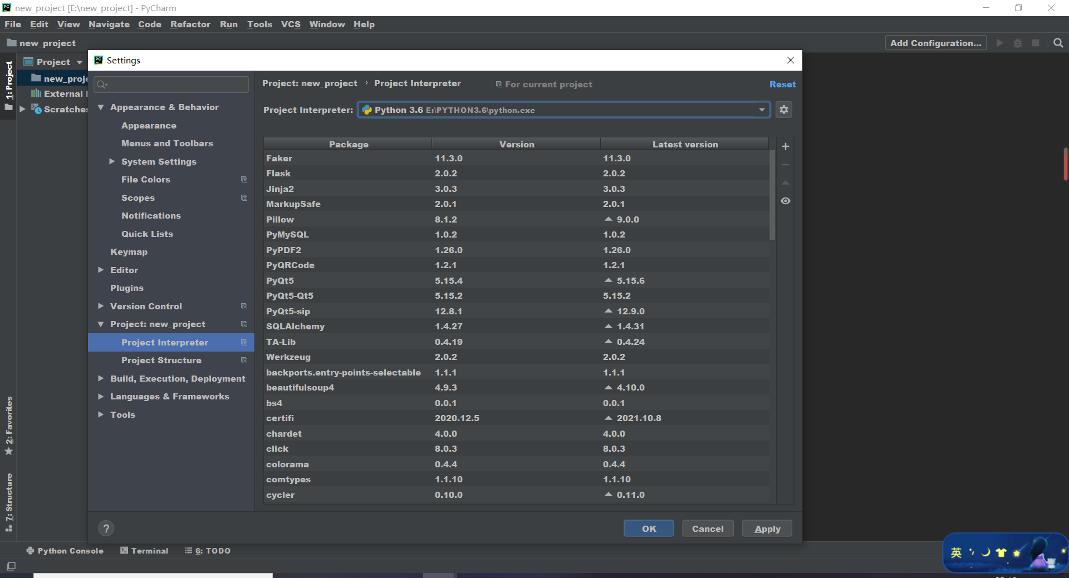This screenshot has height=578, width=1069.
Task: Toggle showing early release package versions
Action: click(x=786, y=201)
